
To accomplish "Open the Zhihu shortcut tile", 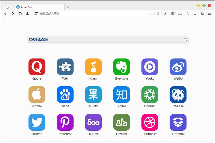I will [121, 94].
